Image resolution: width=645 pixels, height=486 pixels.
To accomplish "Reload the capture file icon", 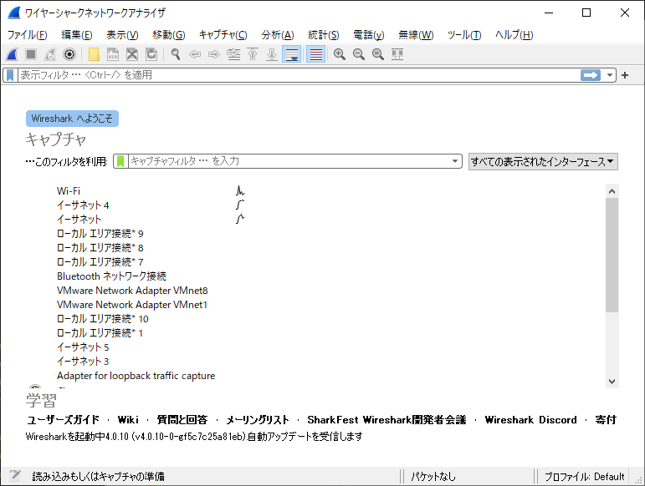I will coord(151,54).
